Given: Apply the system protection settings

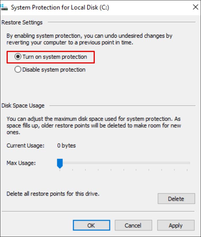Looking at the screenshot, I should coord(176,226).
